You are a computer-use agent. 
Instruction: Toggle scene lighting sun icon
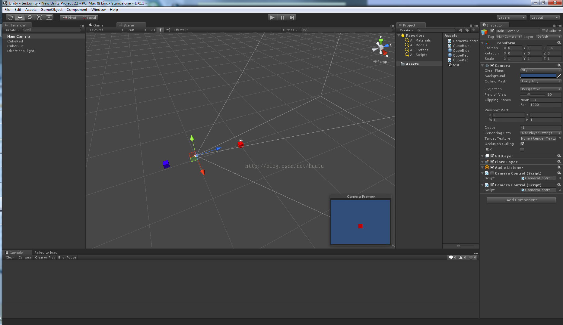(160, 30)
